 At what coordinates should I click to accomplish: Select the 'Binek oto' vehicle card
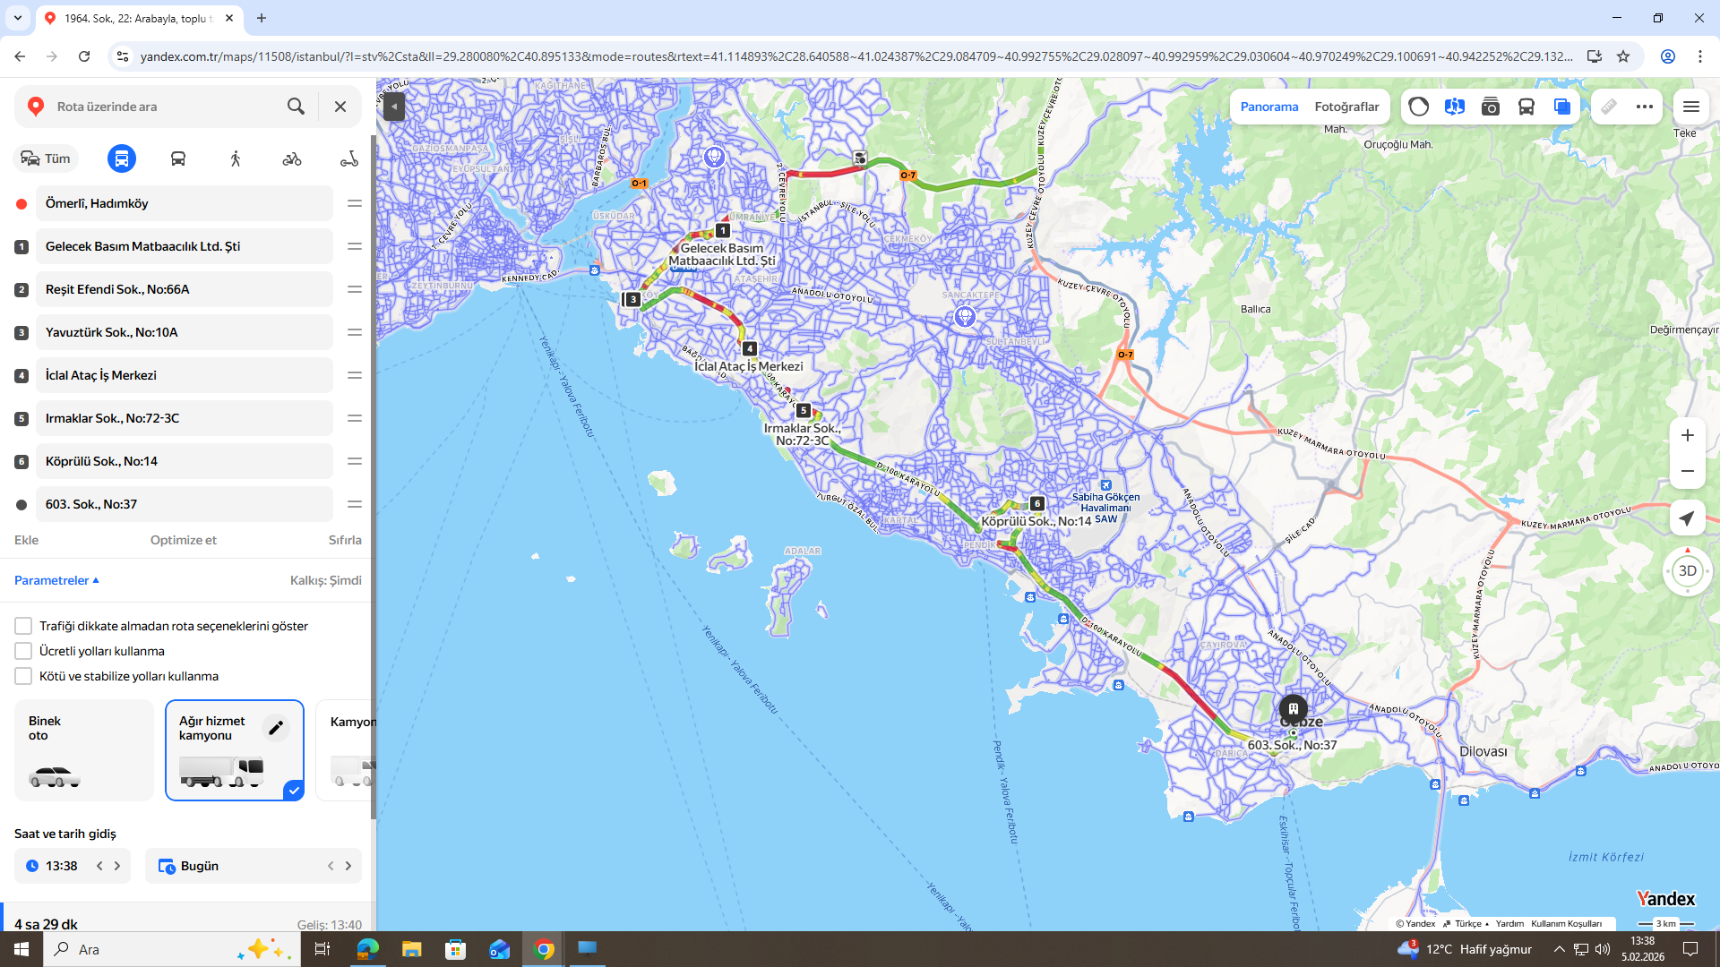[84, 750]
